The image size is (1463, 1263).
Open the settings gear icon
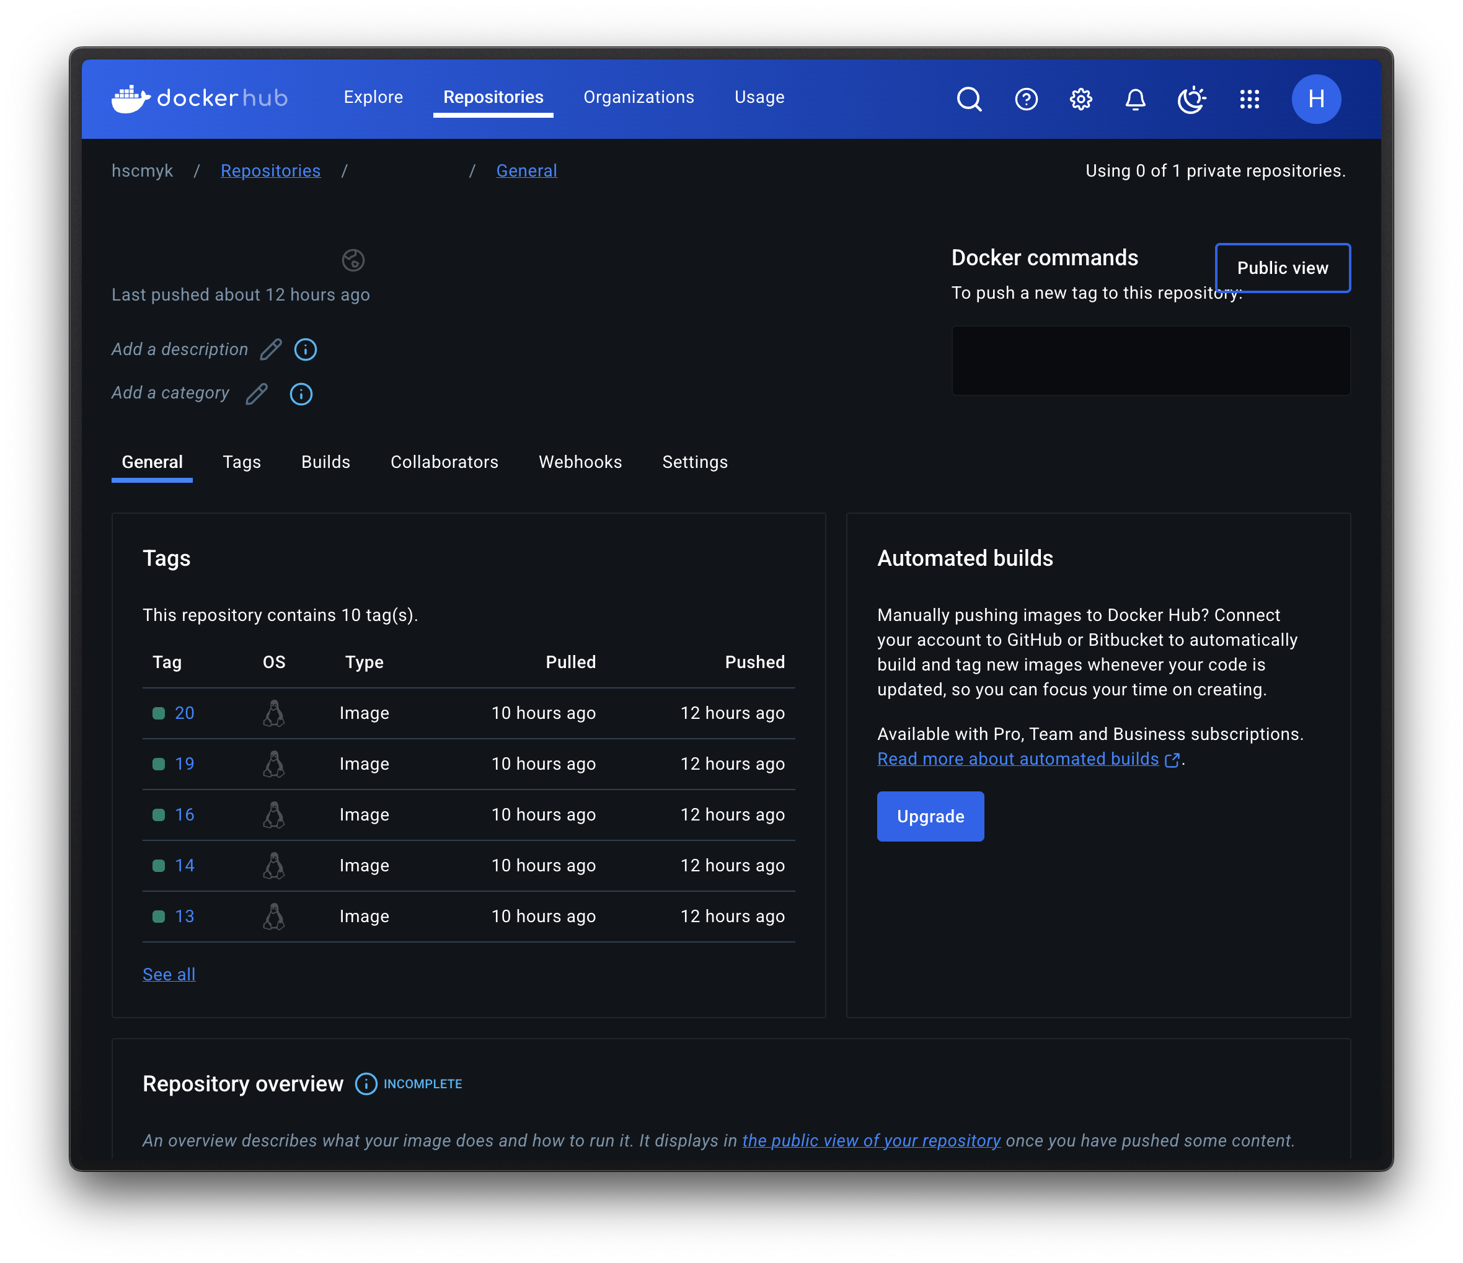(1081, 99)
